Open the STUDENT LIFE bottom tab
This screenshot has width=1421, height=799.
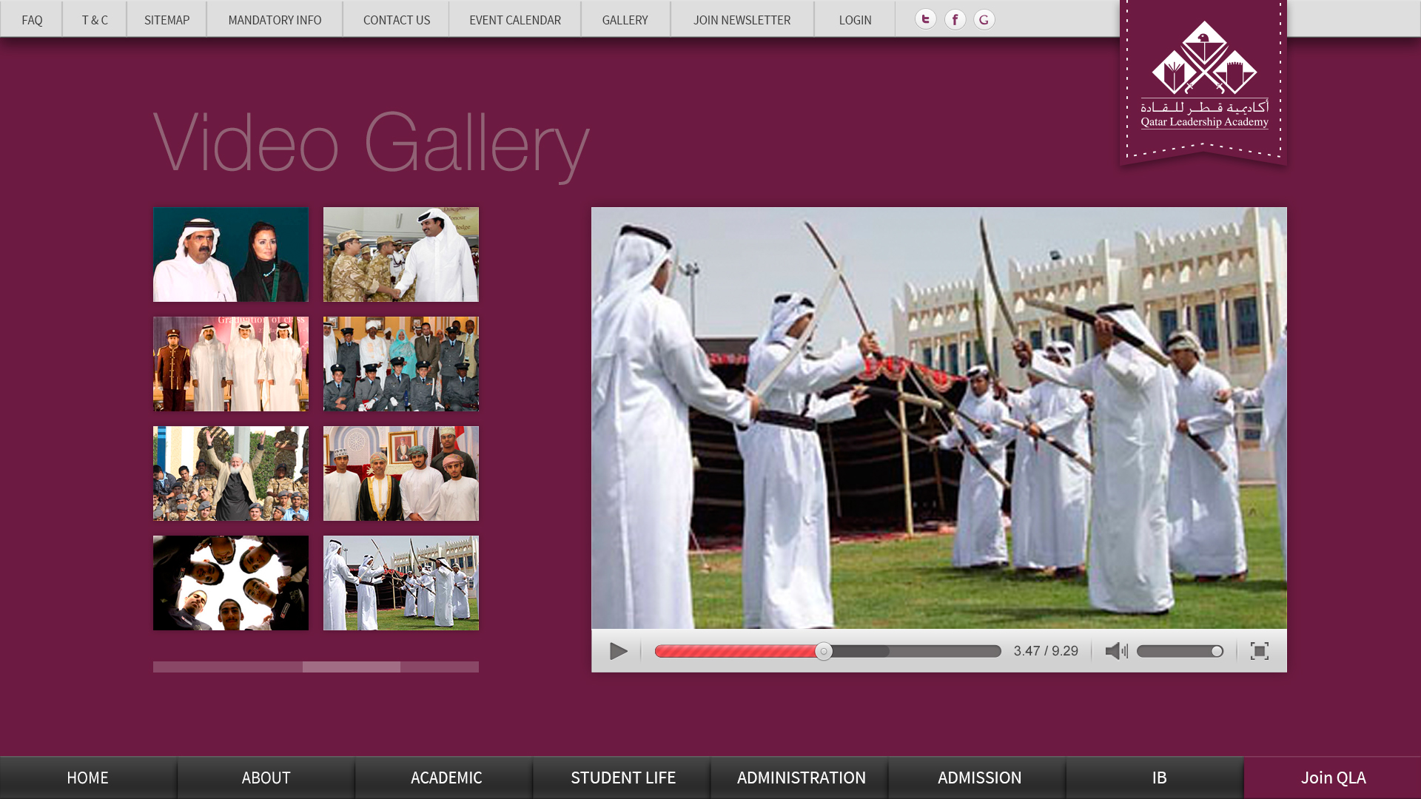click(x=622, y=778)
